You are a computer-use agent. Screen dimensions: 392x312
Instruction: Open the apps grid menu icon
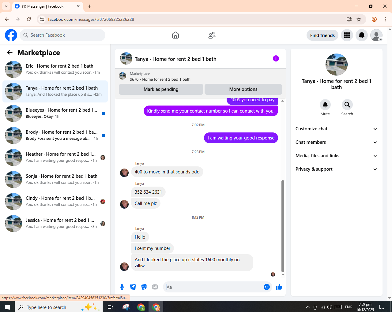pyautogui.click(x=347, y=35)
